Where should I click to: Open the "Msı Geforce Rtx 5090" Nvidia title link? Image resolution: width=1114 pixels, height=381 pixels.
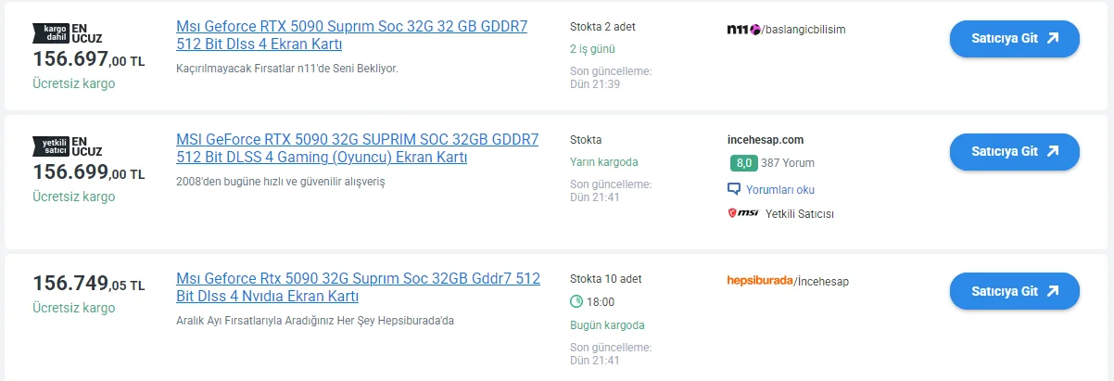pos(358,287)
